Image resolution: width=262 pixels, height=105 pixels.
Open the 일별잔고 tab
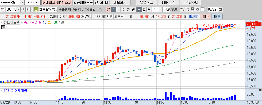[x=147, y=2]
